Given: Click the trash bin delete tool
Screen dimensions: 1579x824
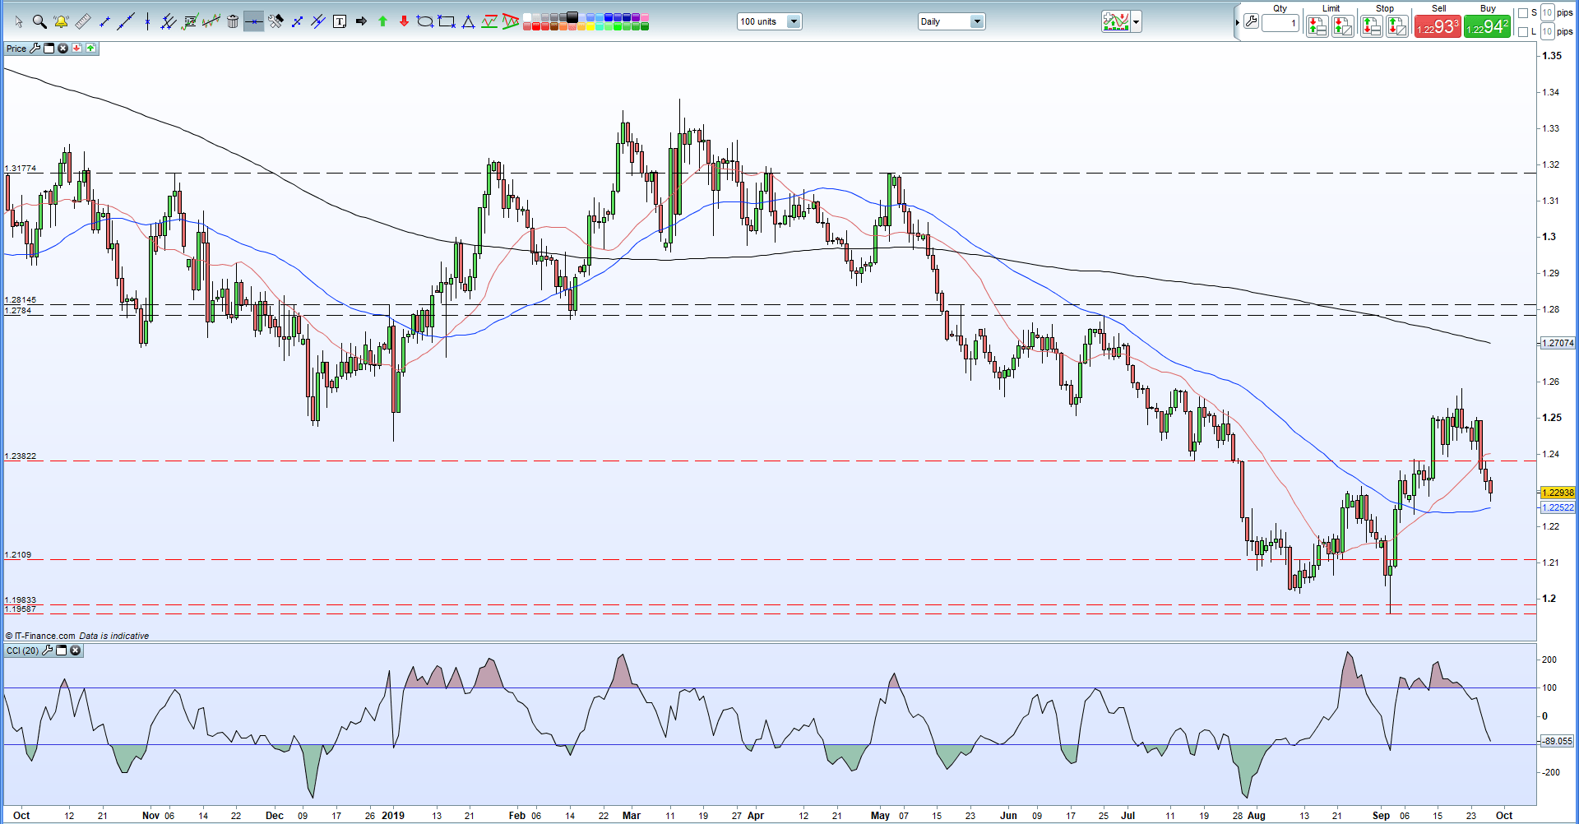Looking at the screenshot, I should [x=233, y=22].
